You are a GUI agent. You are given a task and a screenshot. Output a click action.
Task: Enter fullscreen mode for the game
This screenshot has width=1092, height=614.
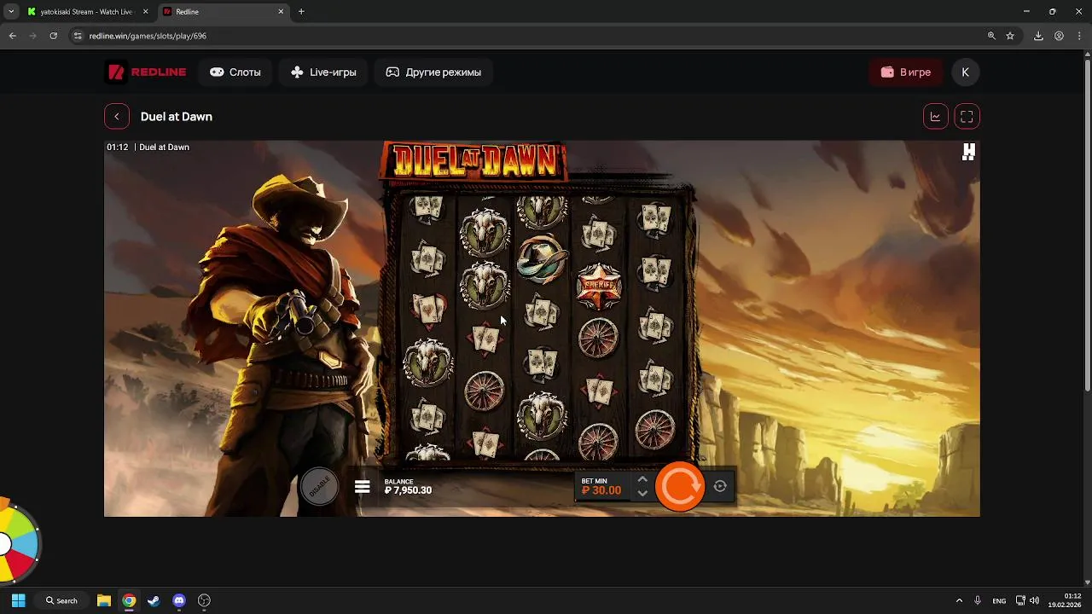[967, 117]
